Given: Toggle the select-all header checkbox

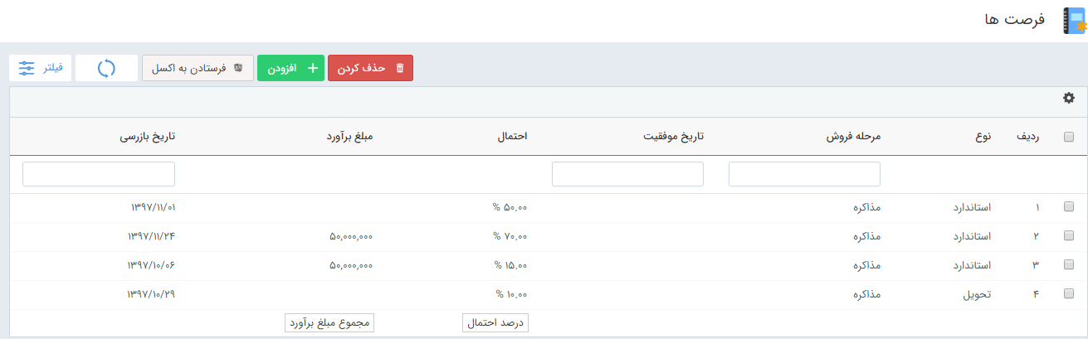Looking at the screenshot, I should pyautogui.click(x=1069, y=138).
